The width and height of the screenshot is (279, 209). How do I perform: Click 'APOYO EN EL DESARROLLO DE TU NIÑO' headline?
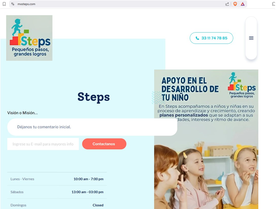click(190, 89)
